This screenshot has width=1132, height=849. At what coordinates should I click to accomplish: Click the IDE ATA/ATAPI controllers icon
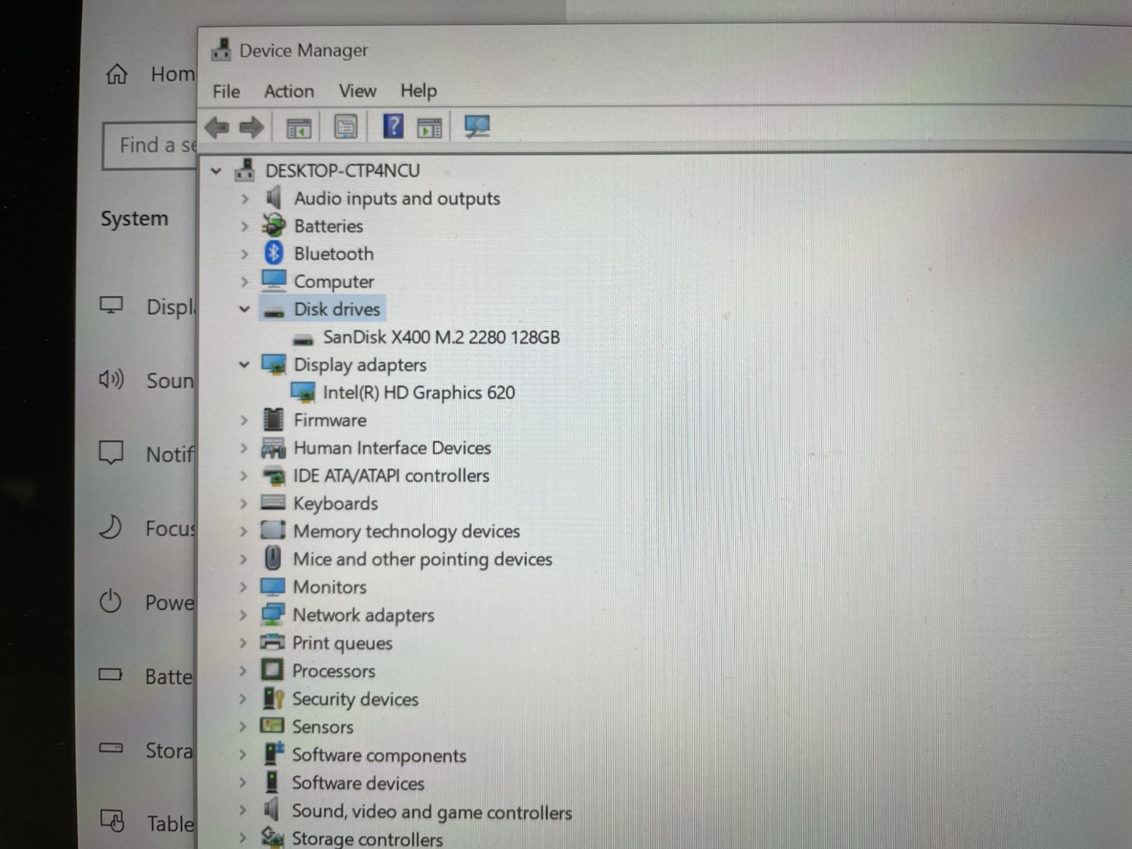click(x=273, y=476)
